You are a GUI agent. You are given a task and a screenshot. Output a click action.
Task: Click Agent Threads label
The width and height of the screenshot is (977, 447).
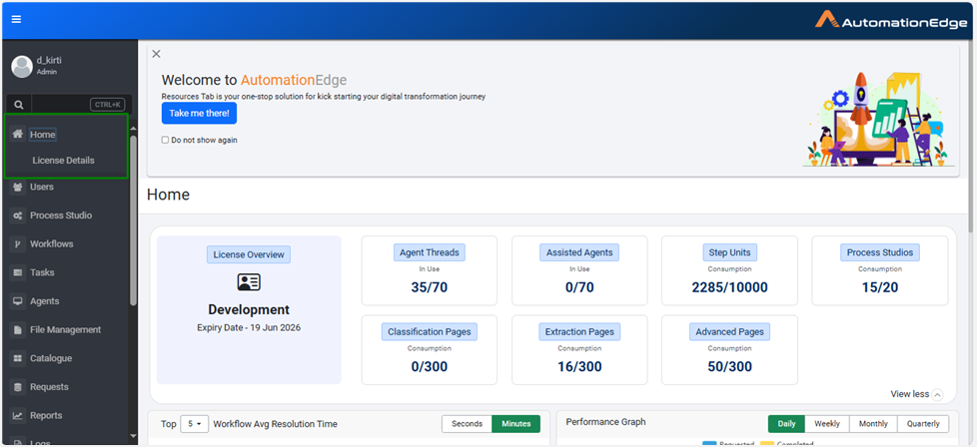[x=430, y=252]
